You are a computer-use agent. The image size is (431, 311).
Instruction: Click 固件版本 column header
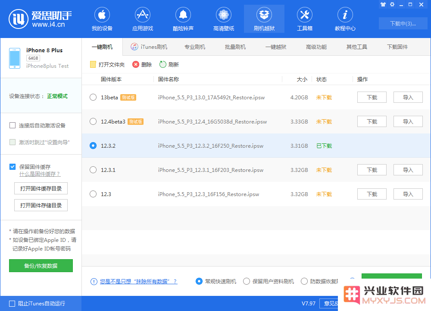coord(111,79)
